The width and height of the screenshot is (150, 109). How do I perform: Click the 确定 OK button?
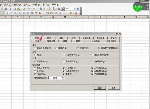point(100,88)
